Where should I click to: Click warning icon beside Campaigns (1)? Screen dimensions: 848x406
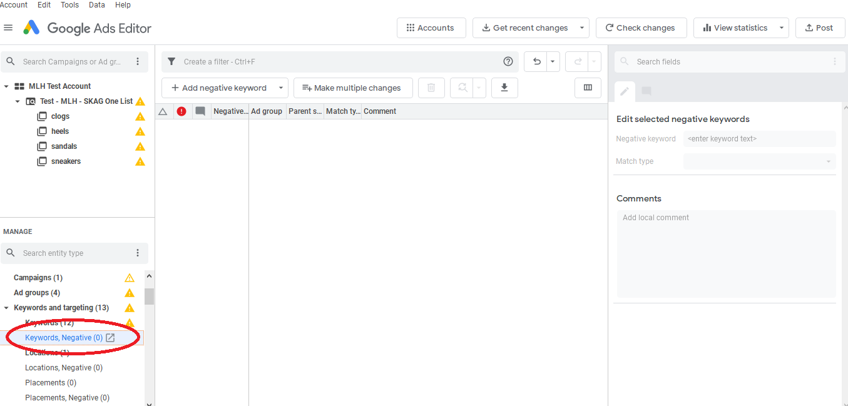[x=130, y=278]
